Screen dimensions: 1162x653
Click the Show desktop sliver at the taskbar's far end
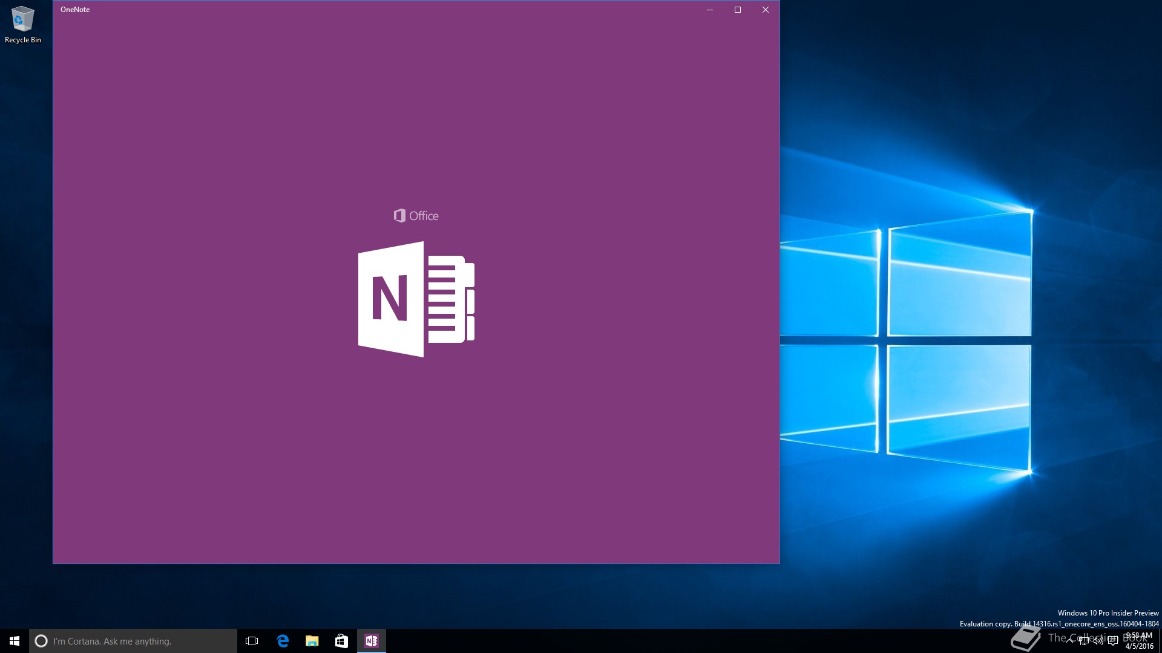click(1160, 641)
